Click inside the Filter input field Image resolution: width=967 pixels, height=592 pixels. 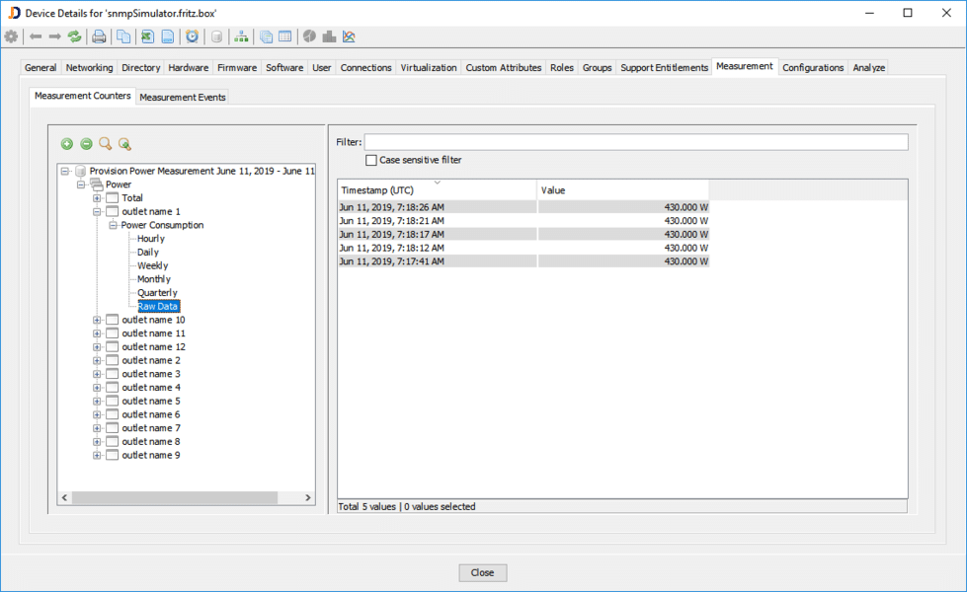point(632,141)
